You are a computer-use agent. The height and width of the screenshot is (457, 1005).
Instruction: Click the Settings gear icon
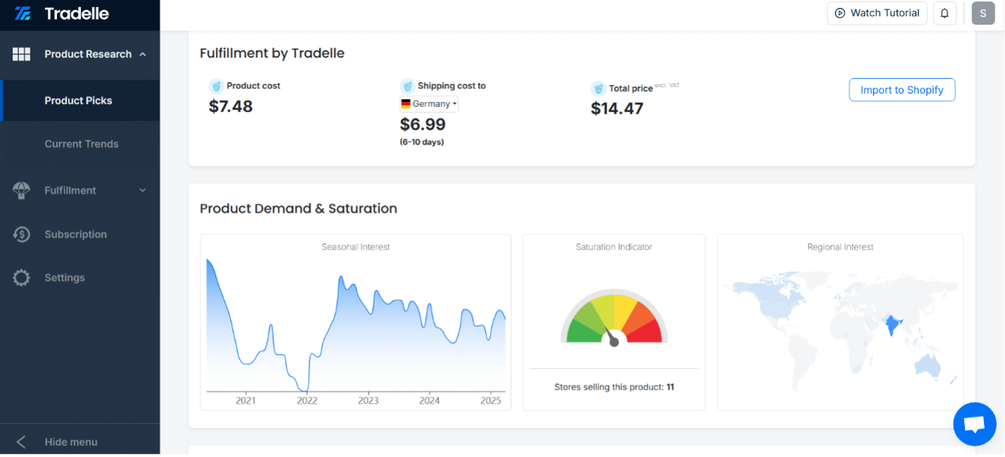[x=22, y=278]
